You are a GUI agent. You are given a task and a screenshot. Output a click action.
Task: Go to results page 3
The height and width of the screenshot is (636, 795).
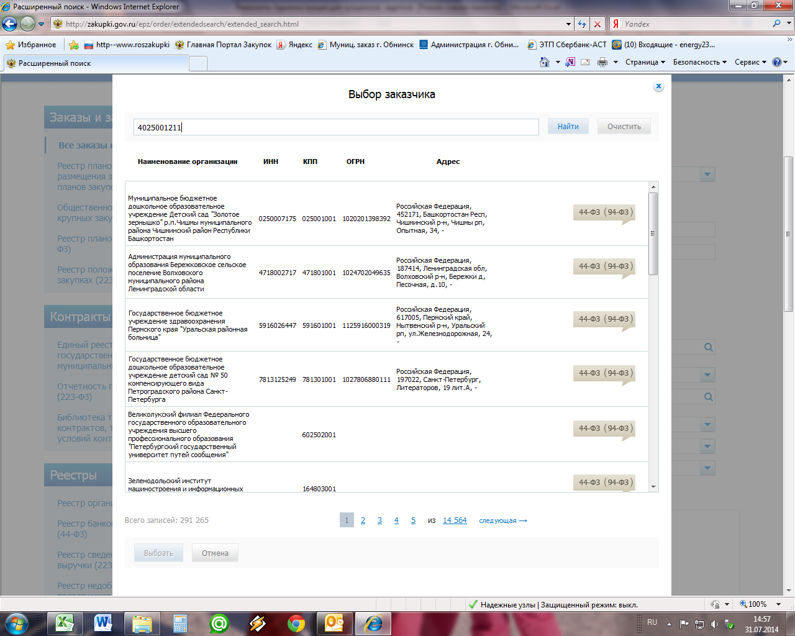click(x=379, y=520)
